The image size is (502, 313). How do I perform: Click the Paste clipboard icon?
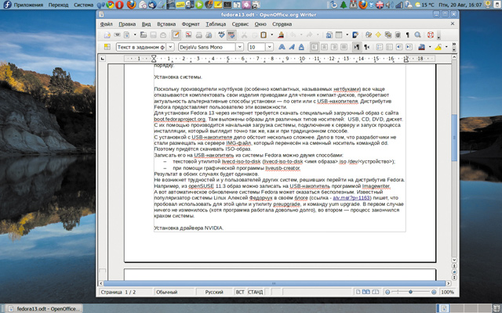click(264, 35)
